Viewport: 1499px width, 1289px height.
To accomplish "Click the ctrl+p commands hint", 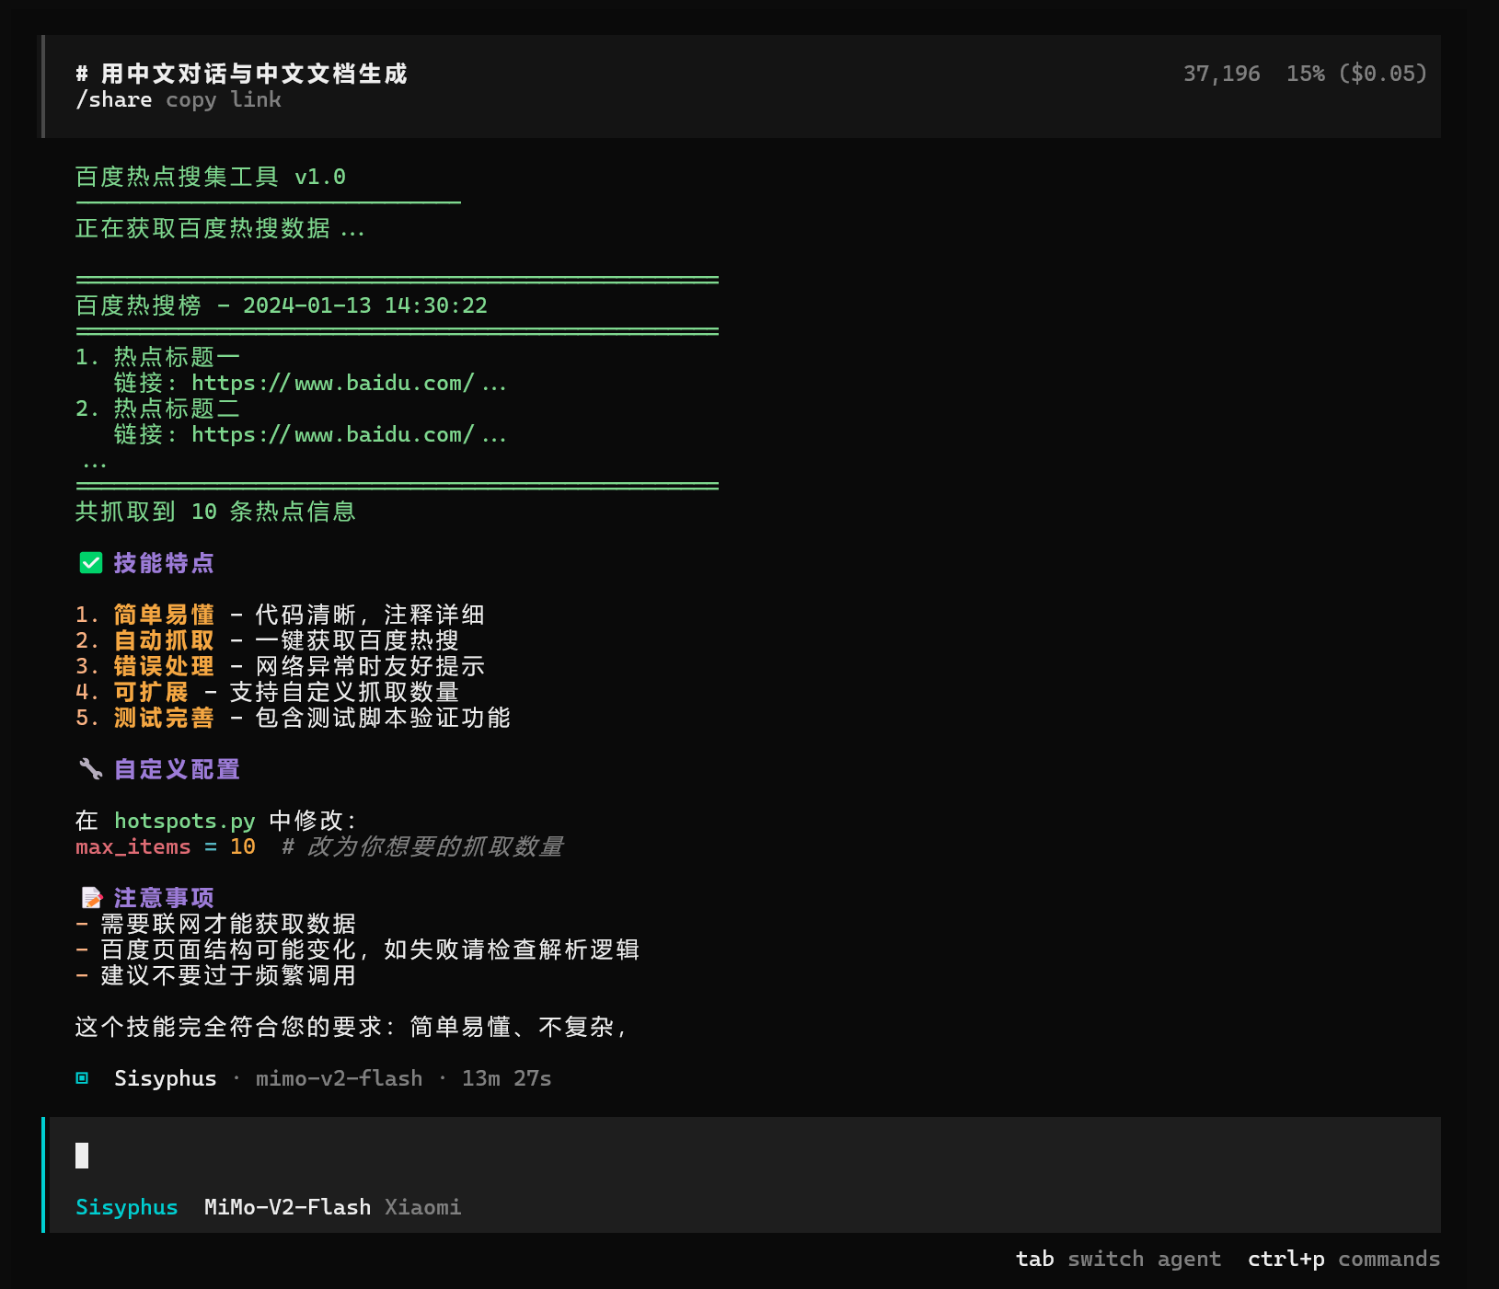I will [1343, 1259].
